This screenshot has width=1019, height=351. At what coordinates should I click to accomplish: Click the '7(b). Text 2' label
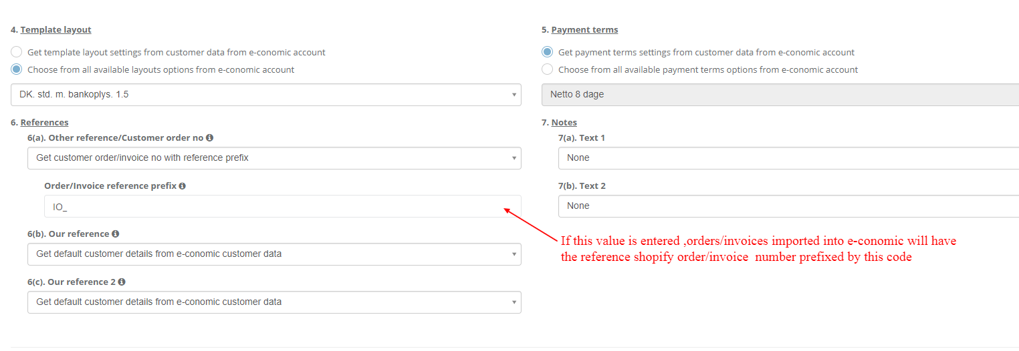click(582, 186)
